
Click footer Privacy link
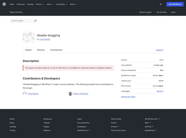(x=13, y=130)
